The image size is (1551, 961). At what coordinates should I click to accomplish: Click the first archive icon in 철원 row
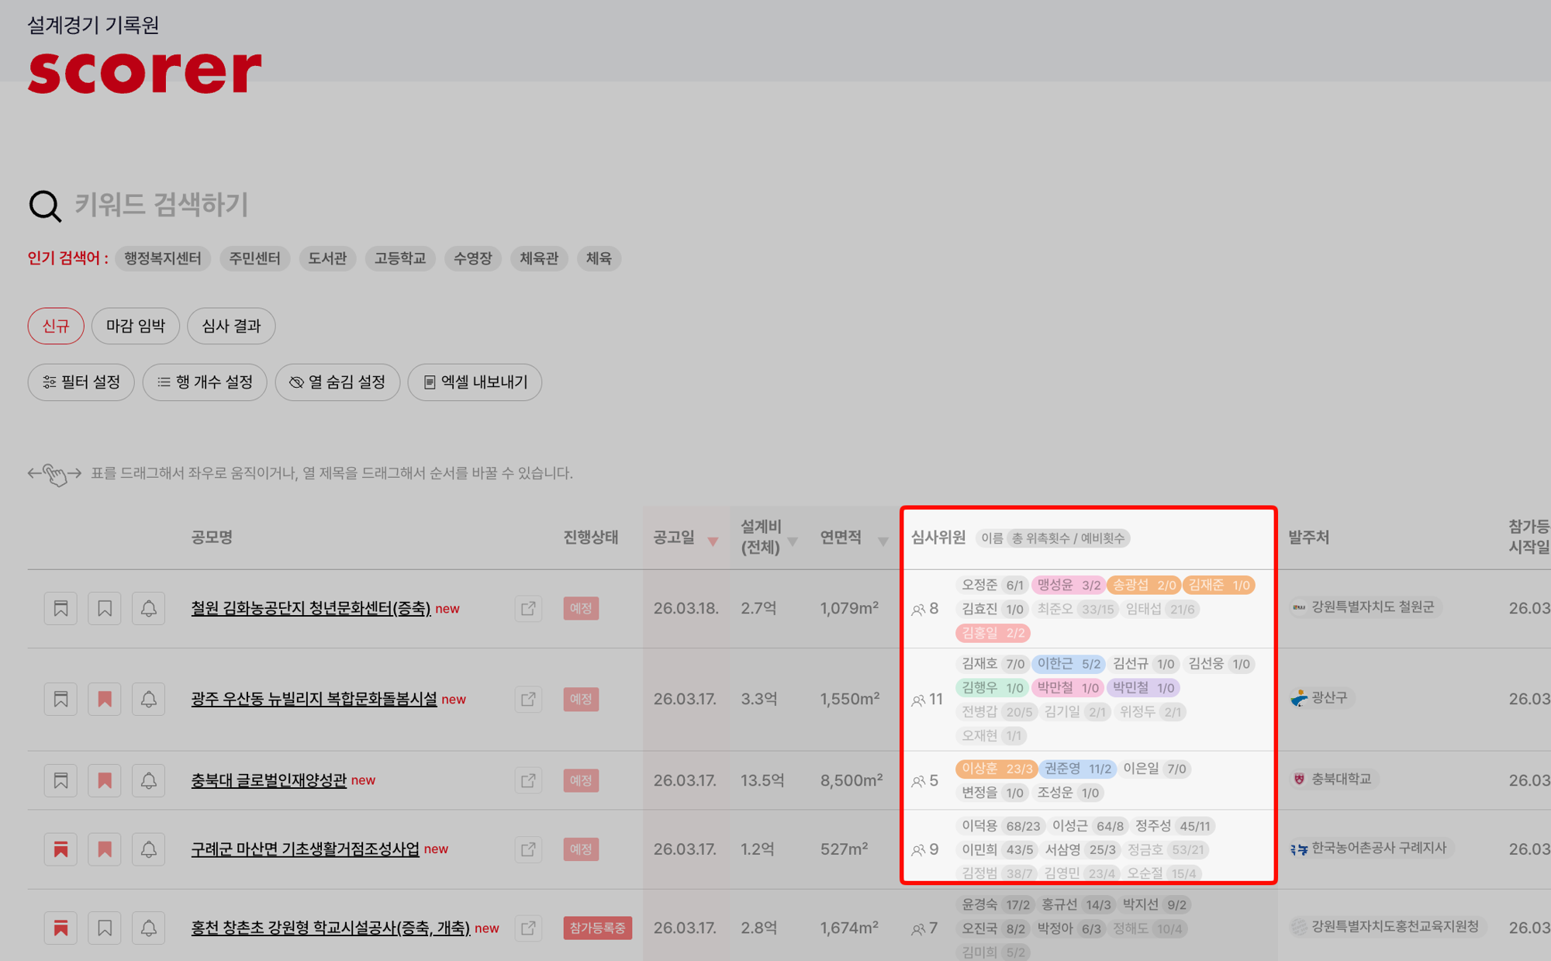60,609
